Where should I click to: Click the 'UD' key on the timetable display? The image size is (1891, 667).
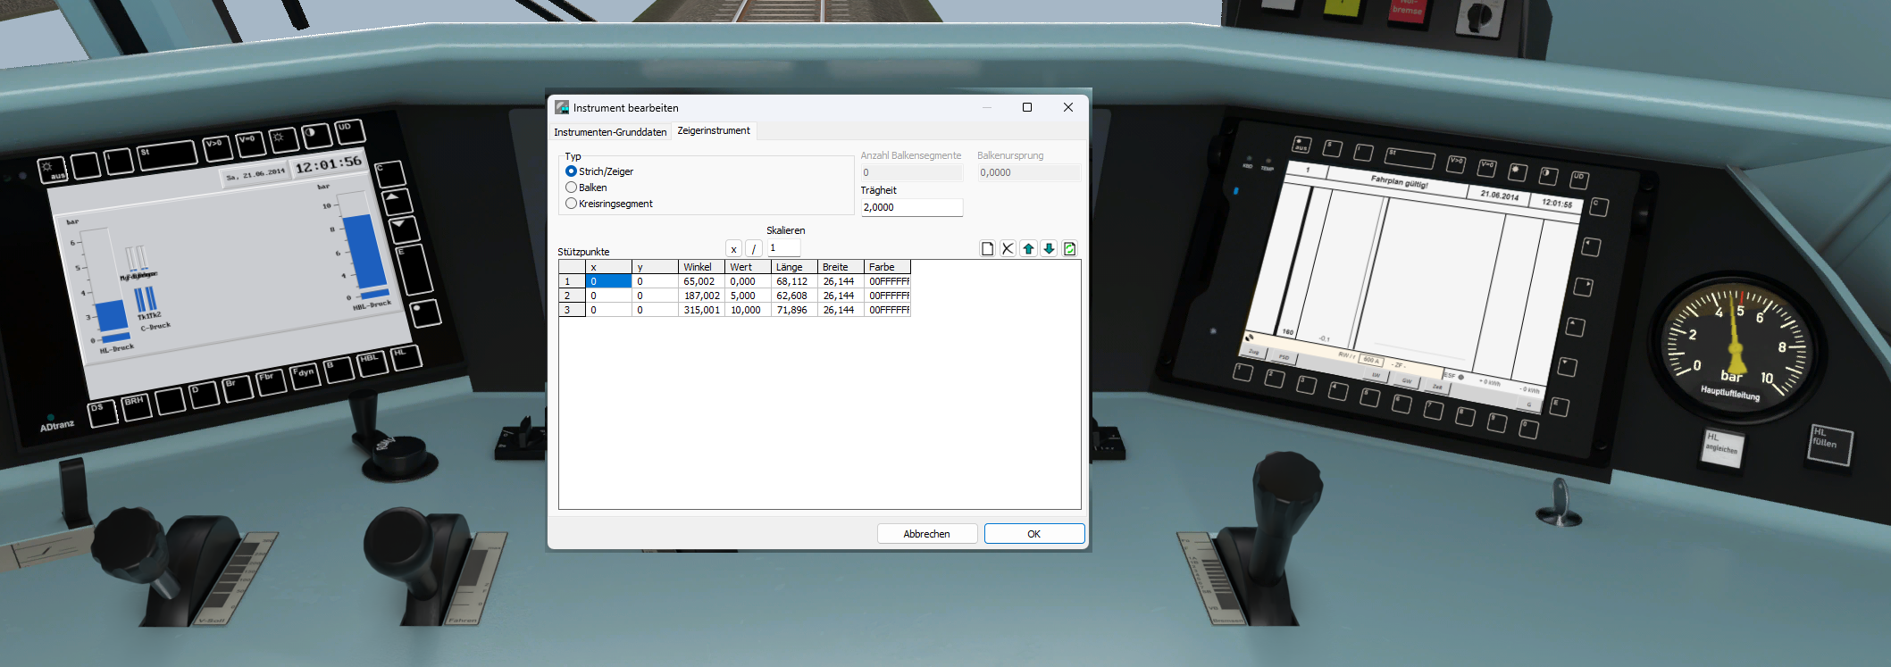(1579, 179)
